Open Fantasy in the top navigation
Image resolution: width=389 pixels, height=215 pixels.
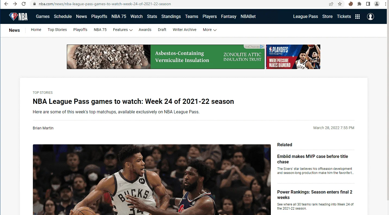229,16
